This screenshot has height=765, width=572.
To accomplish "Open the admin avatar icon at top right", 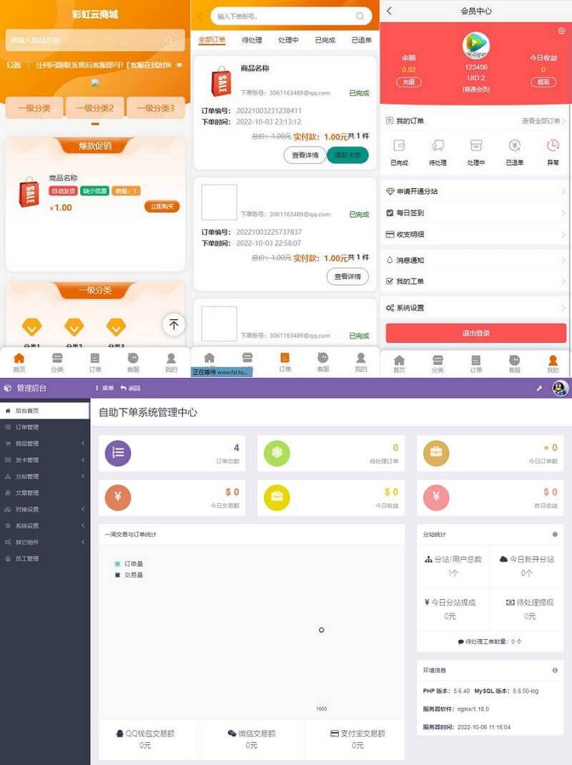I will coord(560,387).
